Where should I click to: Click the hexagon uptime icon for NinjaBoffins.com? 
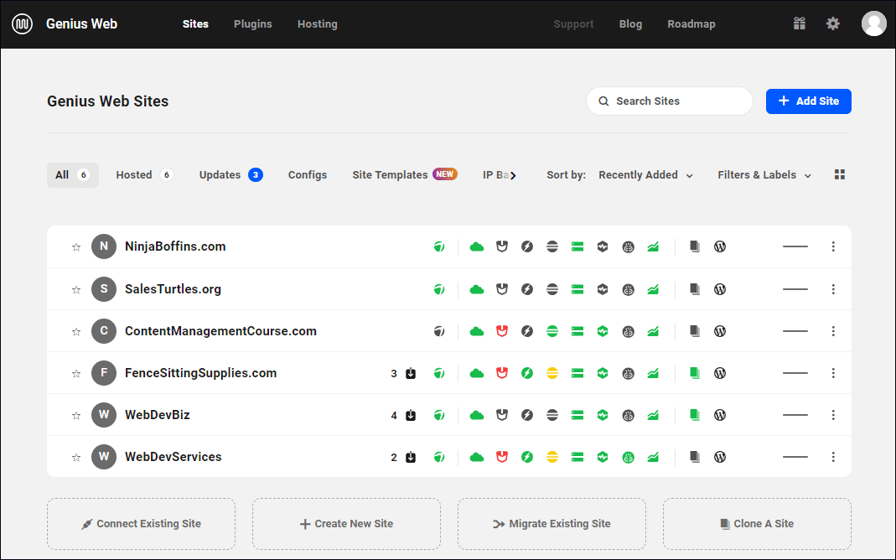point(603,246)
